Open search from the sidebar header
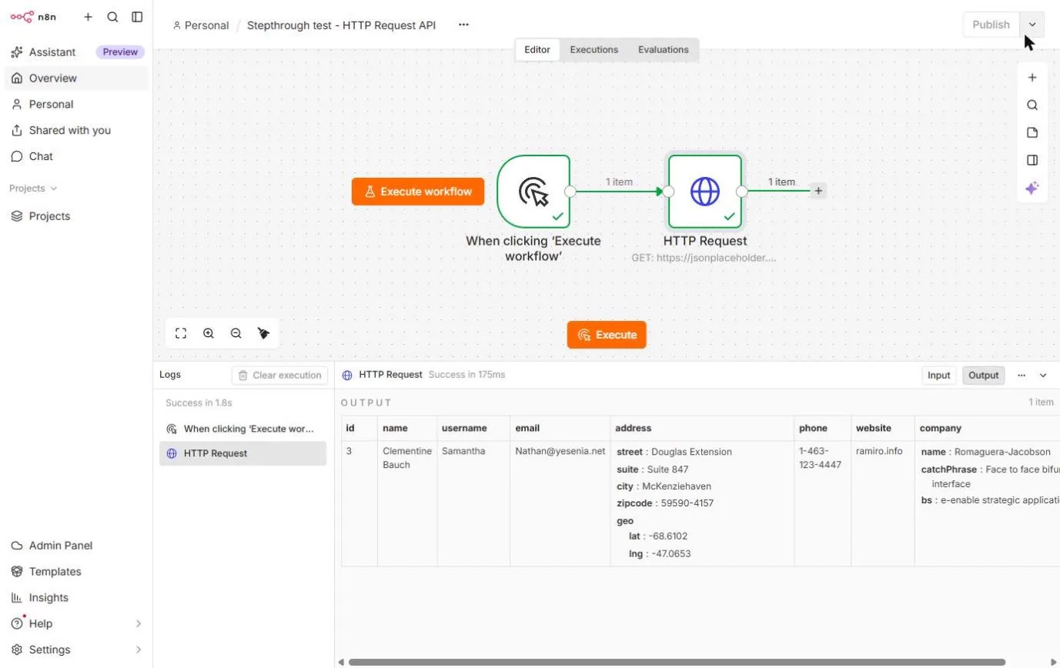This screenshot has height=668, width=1060. [112, 16]
